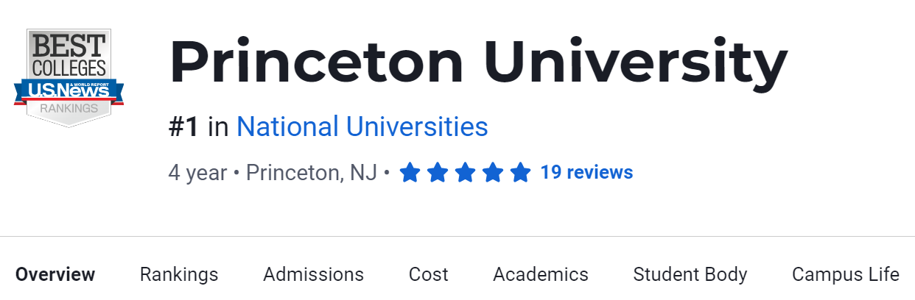The image size is (915, 300).
Task: Open the 19 reviews link
Action: [x=586, y=173]
